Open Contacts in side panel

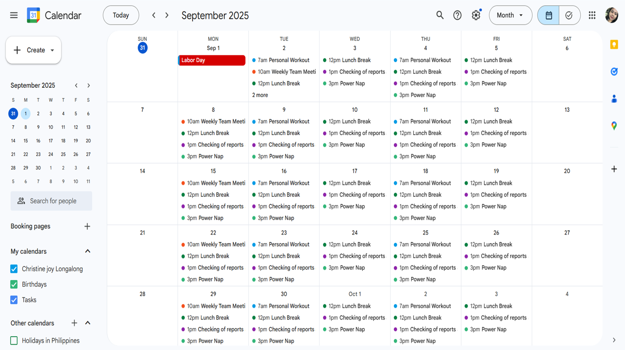coord(614,99)
